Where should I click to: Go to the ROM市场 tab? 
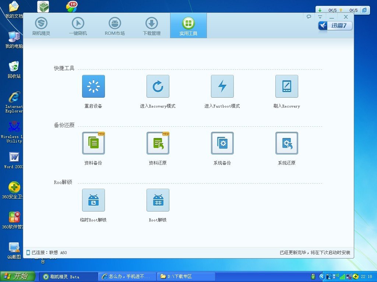click(115, 26)
